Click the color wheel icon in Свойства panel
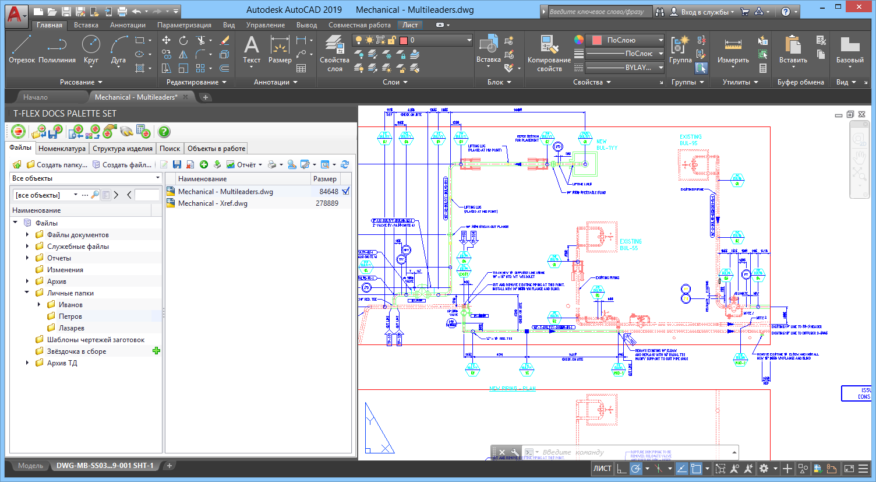The height and width of the screenshot is (482, 876). pos(578,40)
